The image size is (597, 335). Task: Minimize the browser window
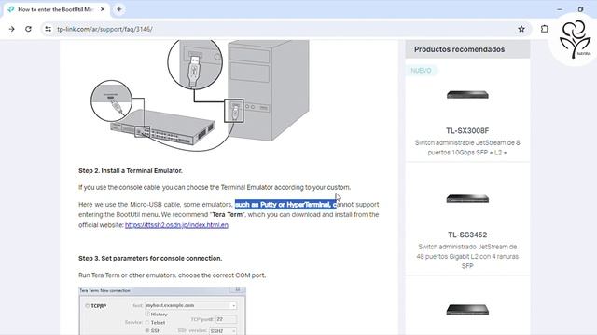point(560,9)
